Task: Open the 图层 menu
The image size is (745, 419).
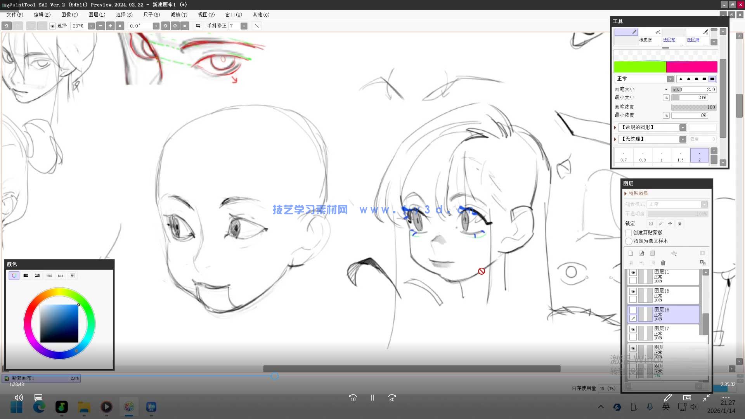Action: pos(97,15)
